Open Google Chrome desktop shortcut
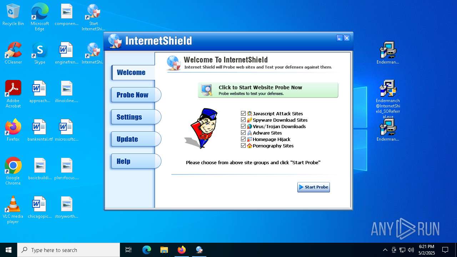The width and height of the screenshot is (457, 257). (13, 171)
